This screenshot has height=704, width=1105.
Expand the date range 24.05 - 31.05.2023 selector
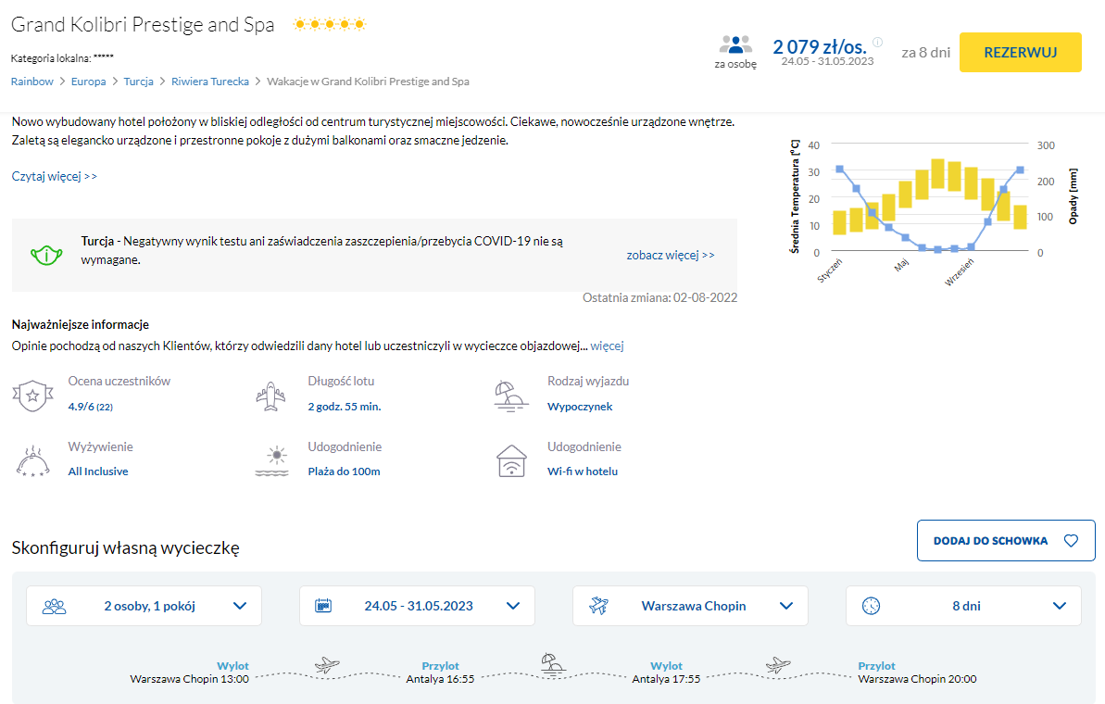click(417, 606)
